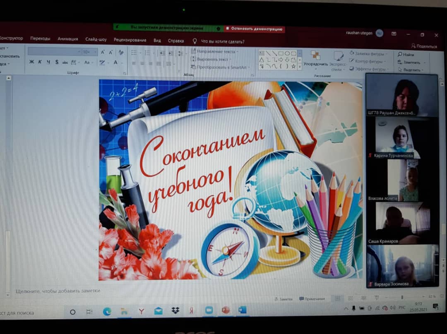Expand the Заливка фигуры dropdown
The height and width of the screenshot is (334, 447).
[x=387, y=54]
